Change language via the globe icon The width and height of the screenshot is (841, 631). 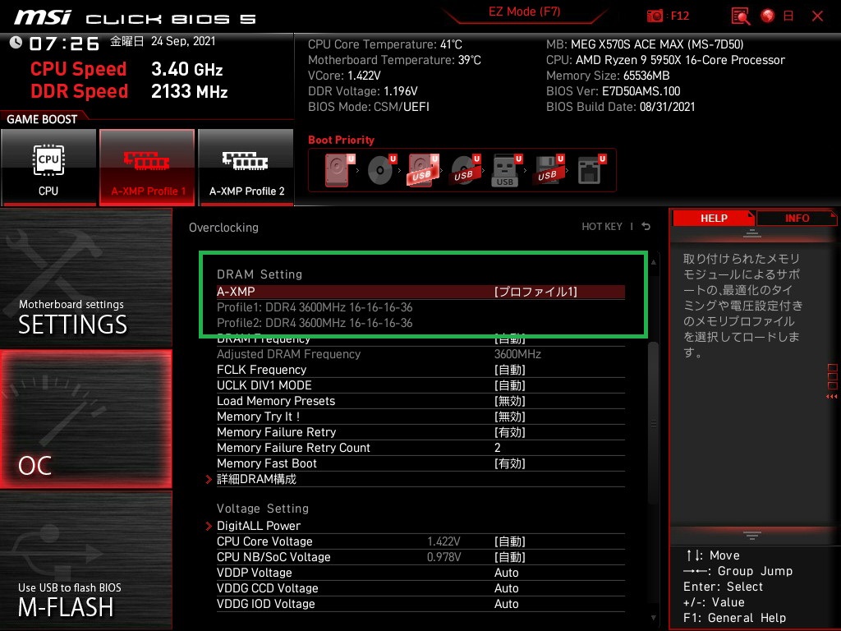768,16
